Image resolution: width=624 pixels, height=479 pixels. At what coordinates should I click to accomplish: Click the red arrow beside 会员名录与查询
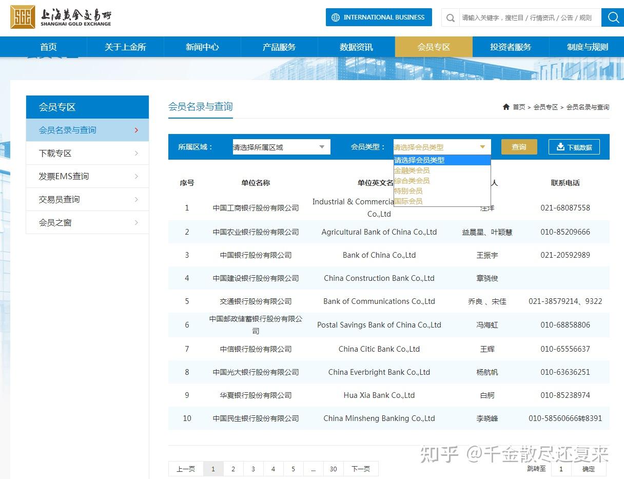tap(136, 130)
